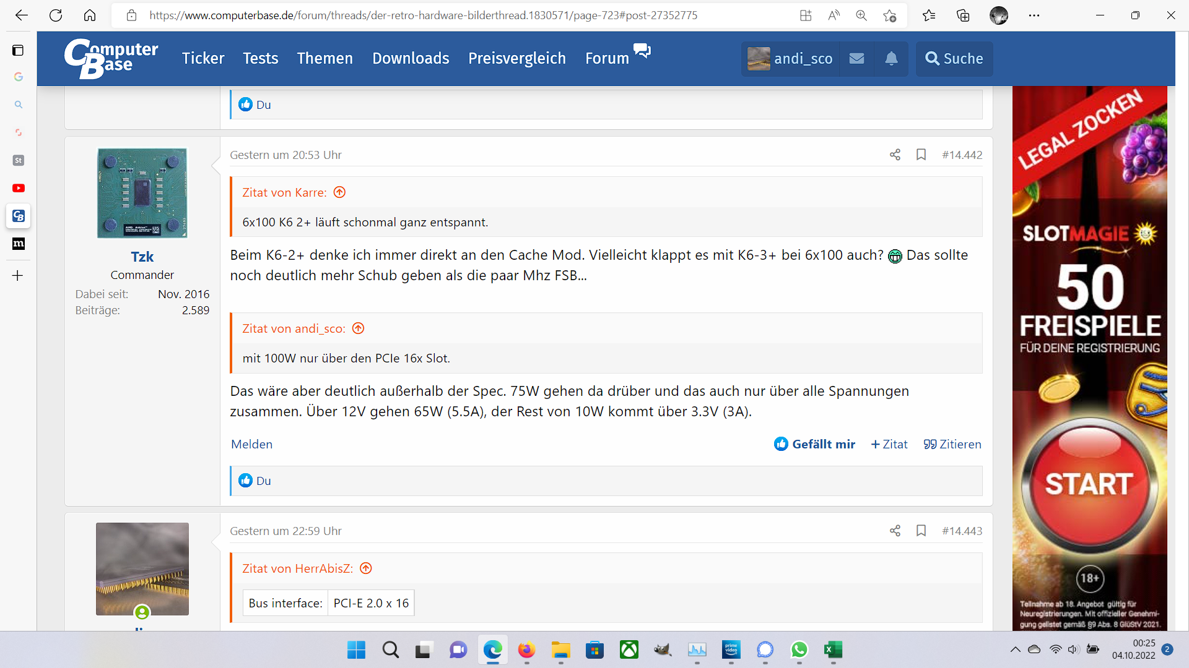Click Melden to report the post

[251, 444]
